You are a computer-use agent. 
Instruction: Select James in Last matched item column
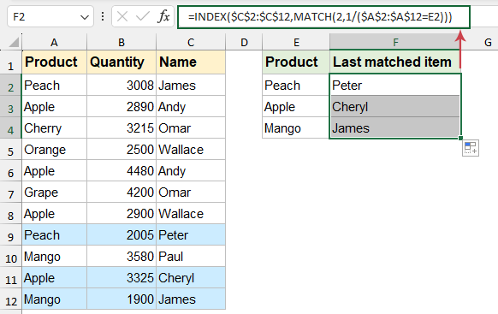(x=395, y=128)
